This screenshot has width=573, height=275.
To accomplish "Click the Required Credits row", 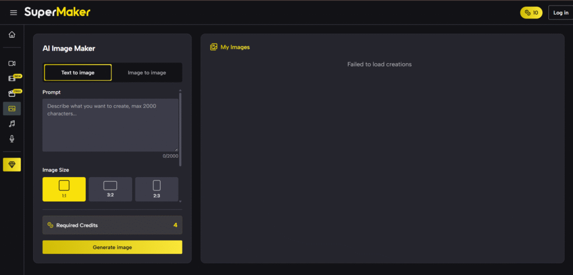I will coord(112,225).
